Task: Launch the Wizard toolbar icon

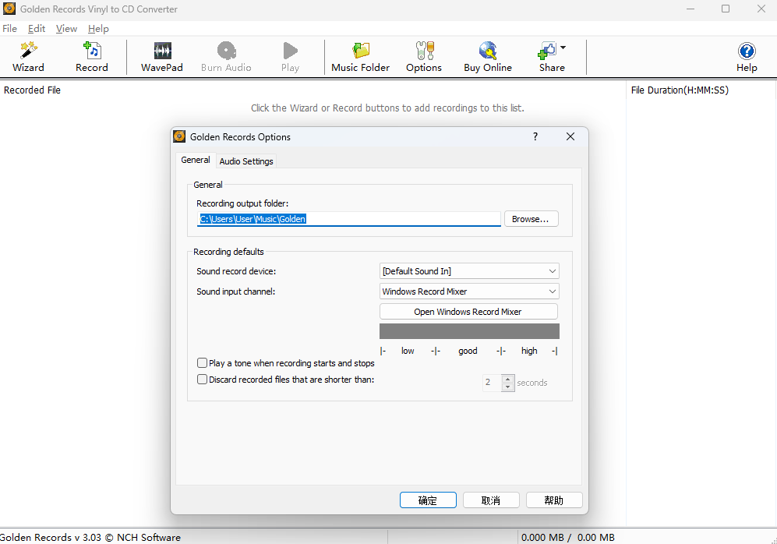Action: click(x=28, y=51)
